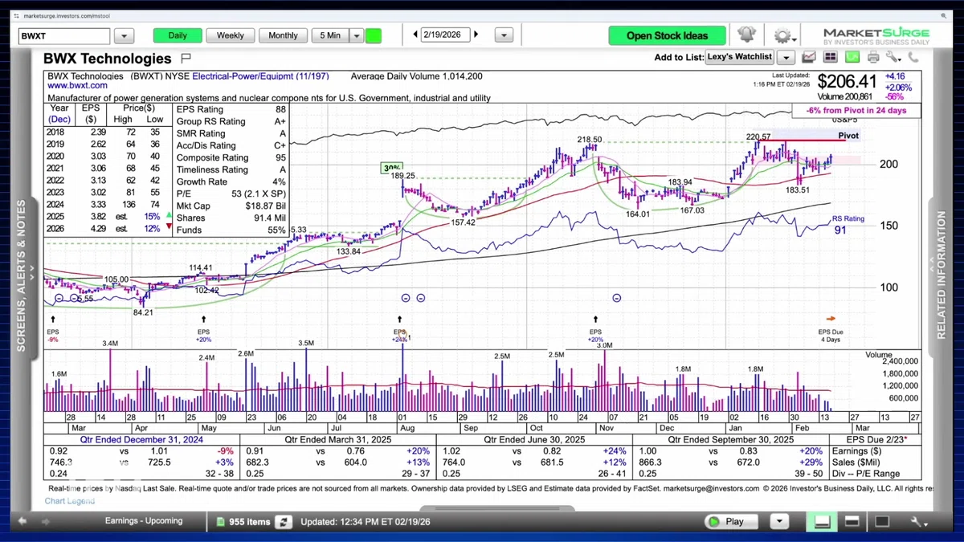Viewport: 964px width, 542px height.
Task: Click the 30% gain box on chart
Action: point(392,168)
